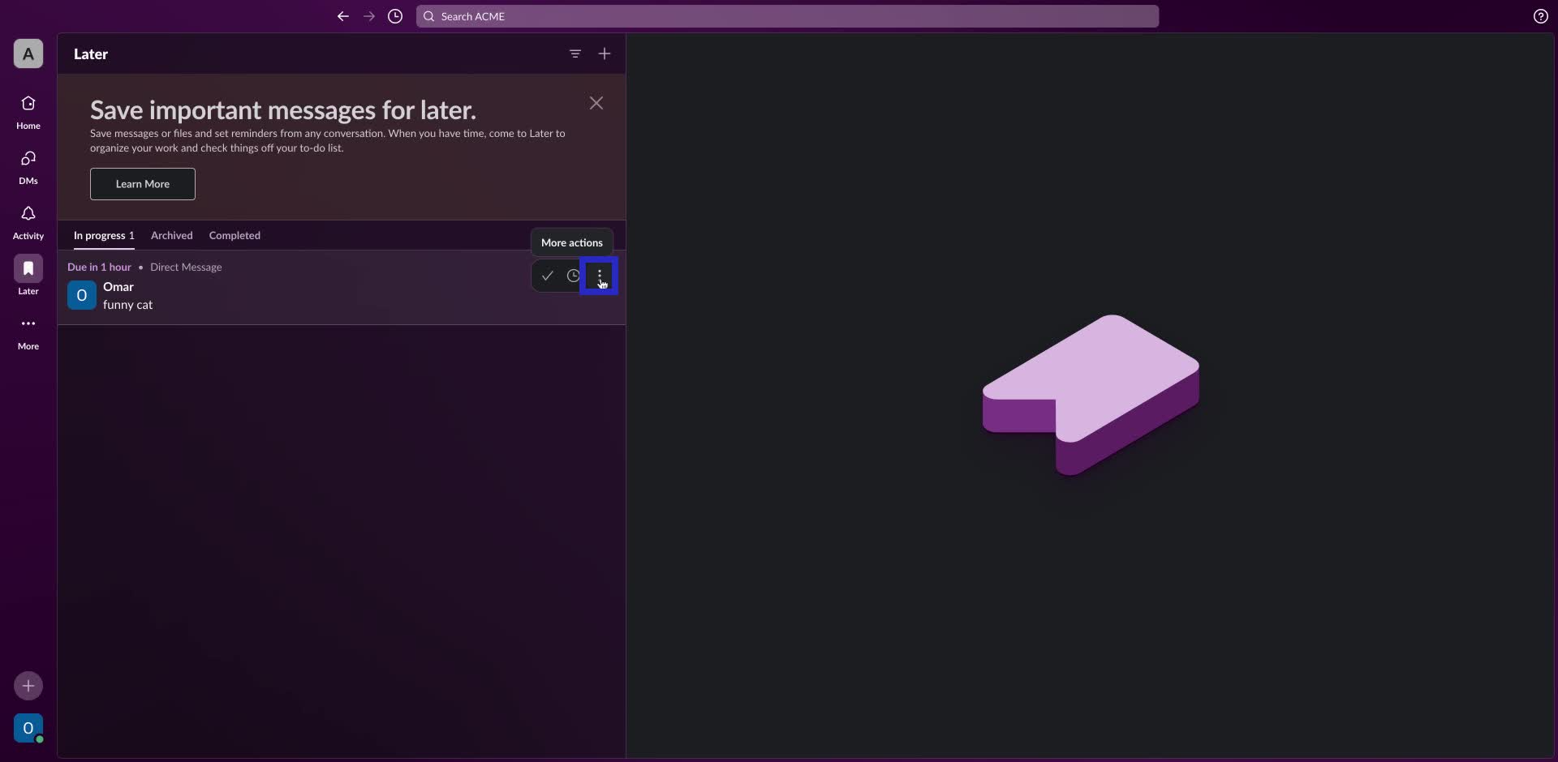Dismiss the Save important messages banner
Screen dimensions: 1558x762
596,103
